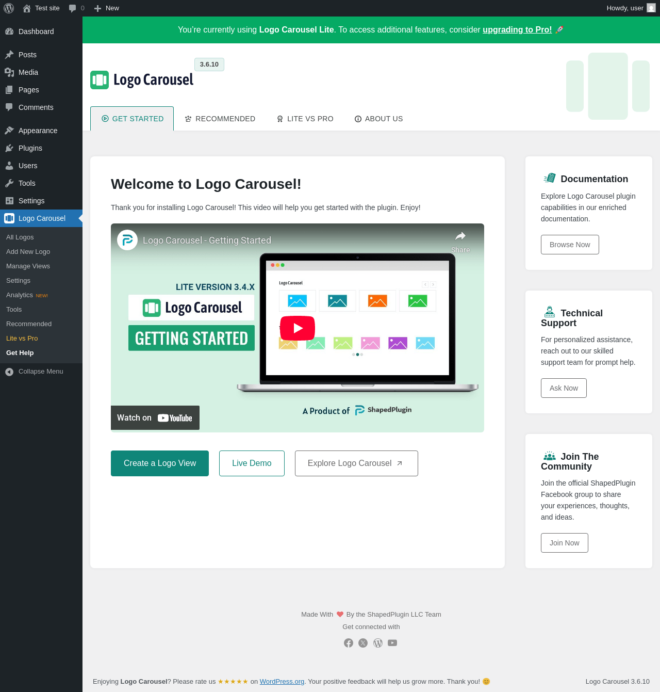The image size is (660, 692).
Task: Switch to the About Us tab
Action: pyautogui.click(x=378, y=119)
